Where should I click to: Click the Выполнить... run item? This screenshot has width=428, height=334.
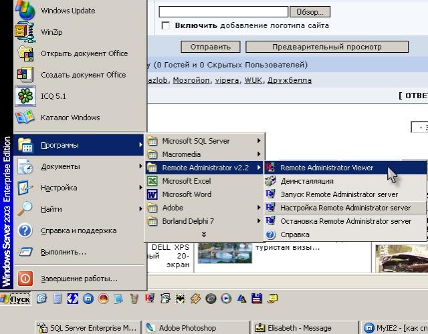click(79, 252)
